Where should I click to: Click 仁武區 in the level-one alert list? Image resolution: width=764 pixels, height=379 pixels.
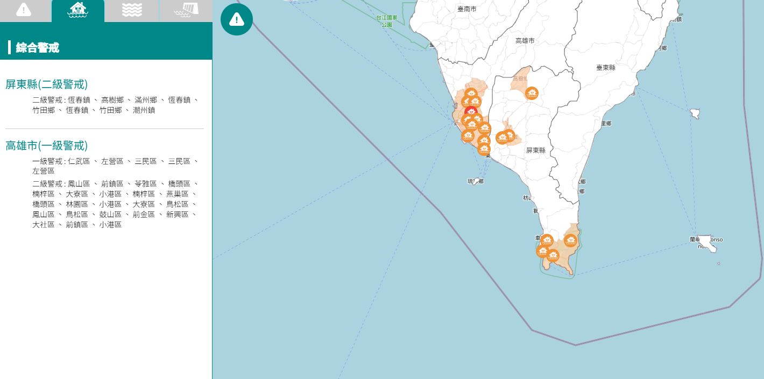click(x=79, y=161)
